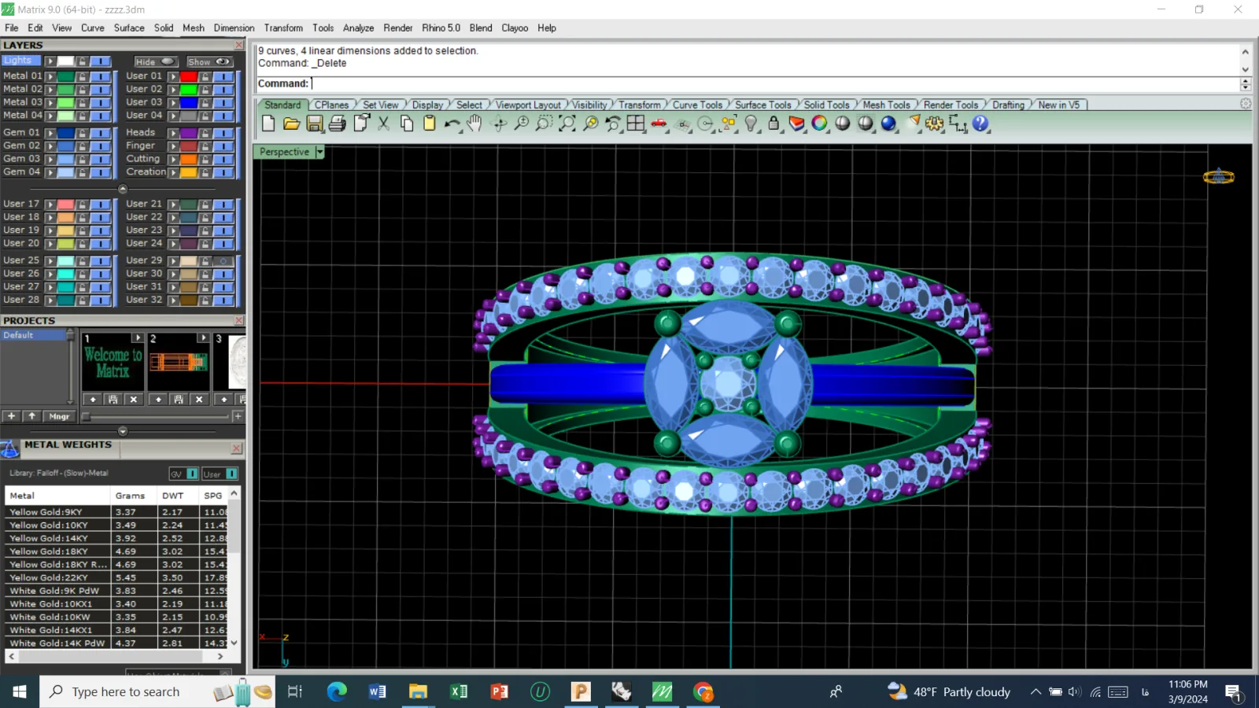Toggle visibility switch for User 01 layer
This screenshot has width=1259, height=708.
point(223,76)
